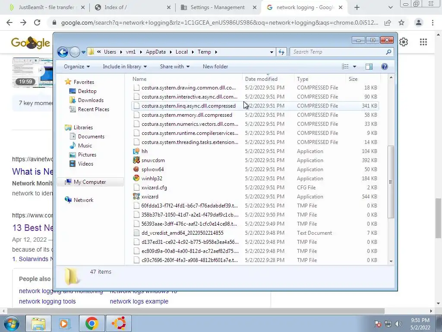Open Chrome profile icon
The height and width of the screenshot is (332, 442).
(x=419, y=22)
